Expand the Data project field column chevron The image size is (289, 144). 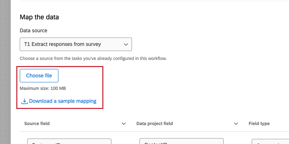tap(236, 124)
